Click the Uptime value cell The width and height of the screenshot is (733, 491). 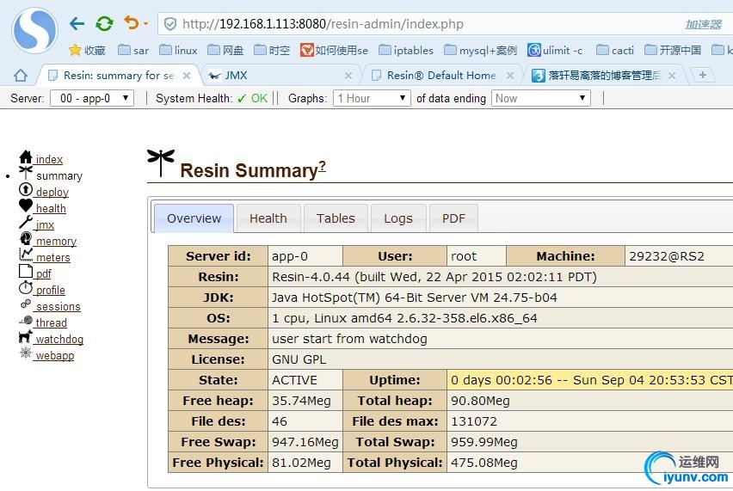pyautogui.click(x=590, y=380)
